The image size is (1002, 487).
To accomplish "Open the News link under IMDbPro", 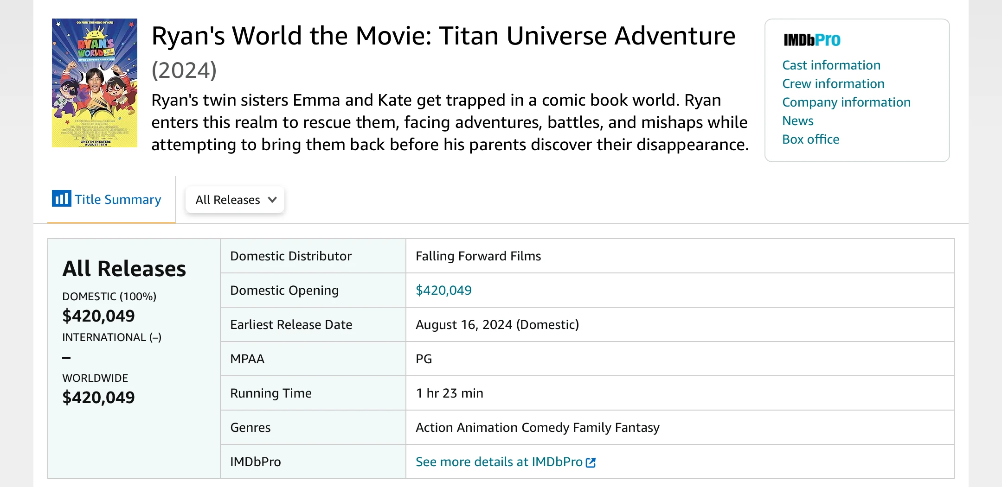I will point(798,121).
